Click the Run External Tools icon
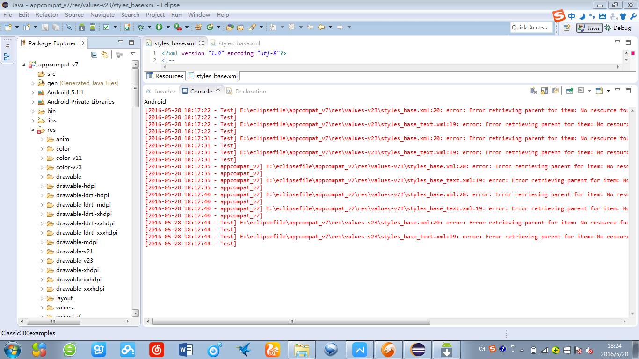This screenshot has width=639, height=359. 178,27
